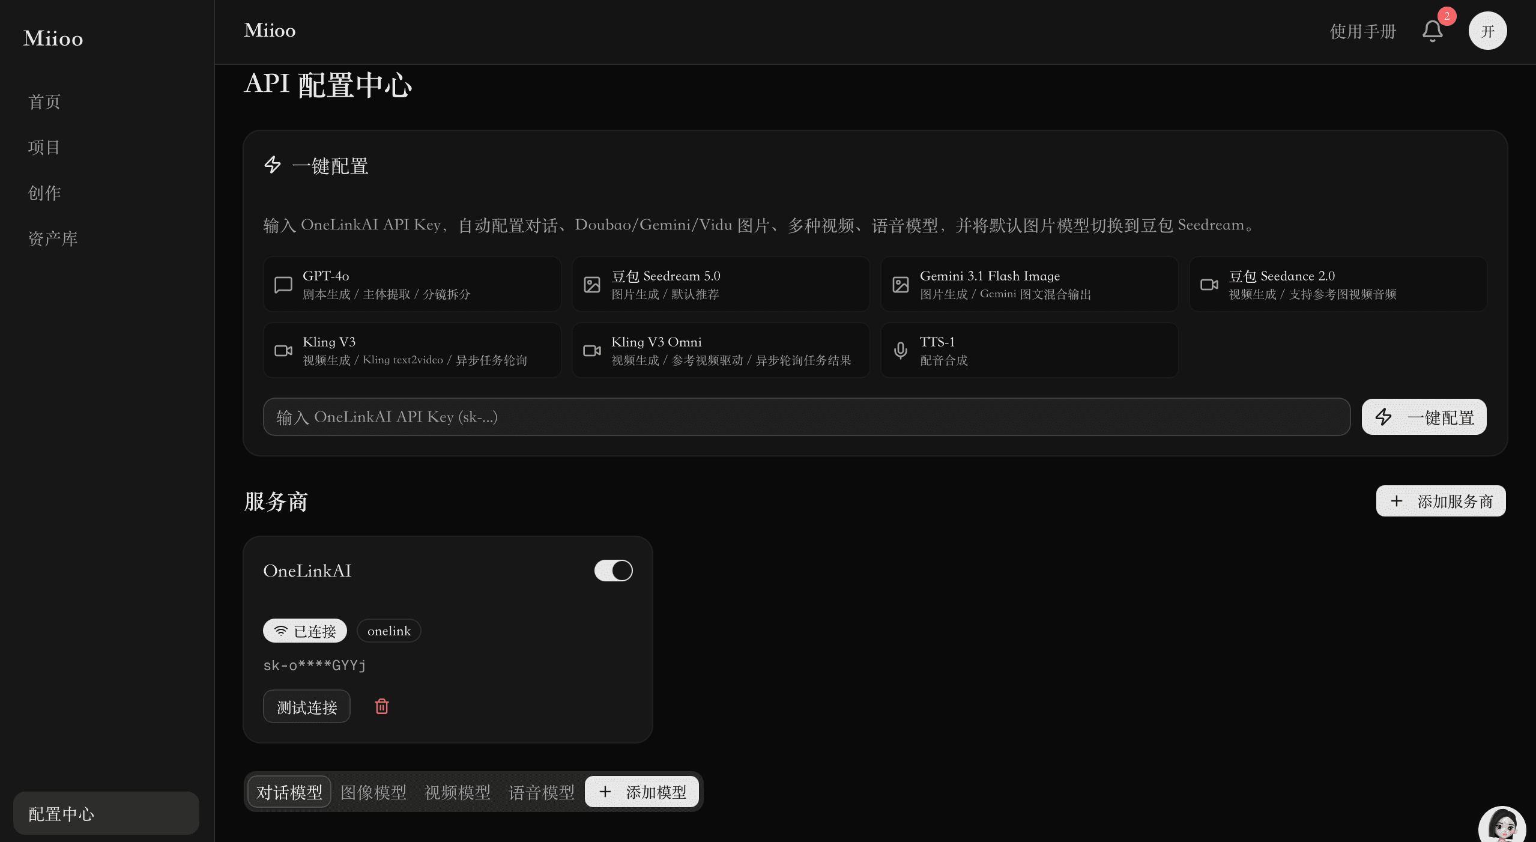
Task: Click the API 配置中心 page title
Action: pos(328,84)
